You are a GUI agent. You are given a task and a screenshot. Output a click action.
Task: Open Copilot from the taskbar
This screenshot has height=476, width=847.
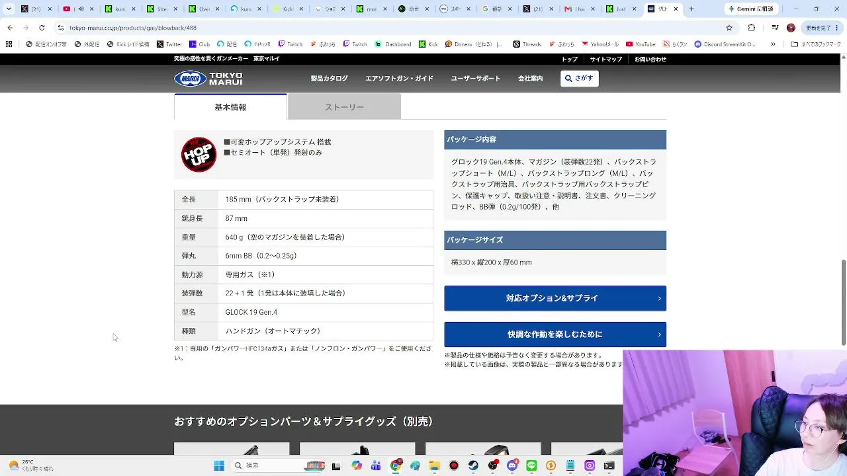tap(357, 465)
